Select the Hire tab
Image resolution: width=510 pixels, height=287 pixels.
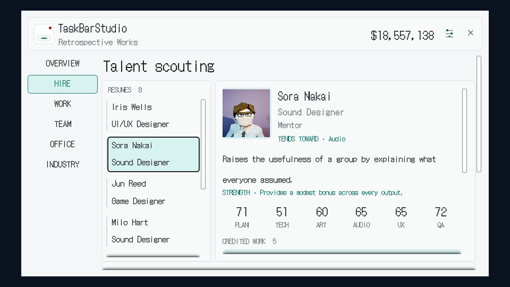pyautogui.click(x=63, y=84)
